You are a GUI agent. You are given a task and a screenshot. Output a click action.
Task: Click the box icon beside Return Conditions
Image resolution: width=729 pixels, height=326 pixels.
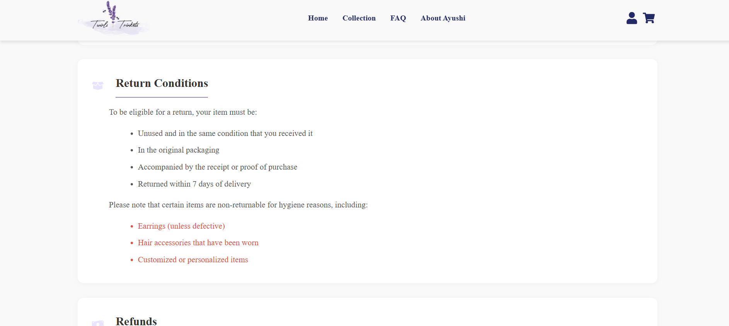(98, 85)
